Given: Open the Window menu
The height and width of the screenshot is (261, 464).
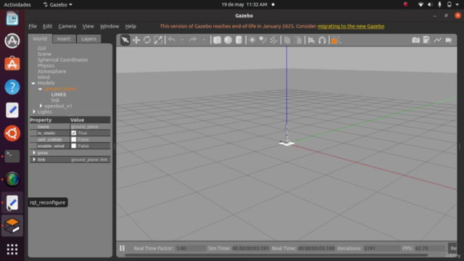Looking at the screenshot, I should [x=109, y=26].
